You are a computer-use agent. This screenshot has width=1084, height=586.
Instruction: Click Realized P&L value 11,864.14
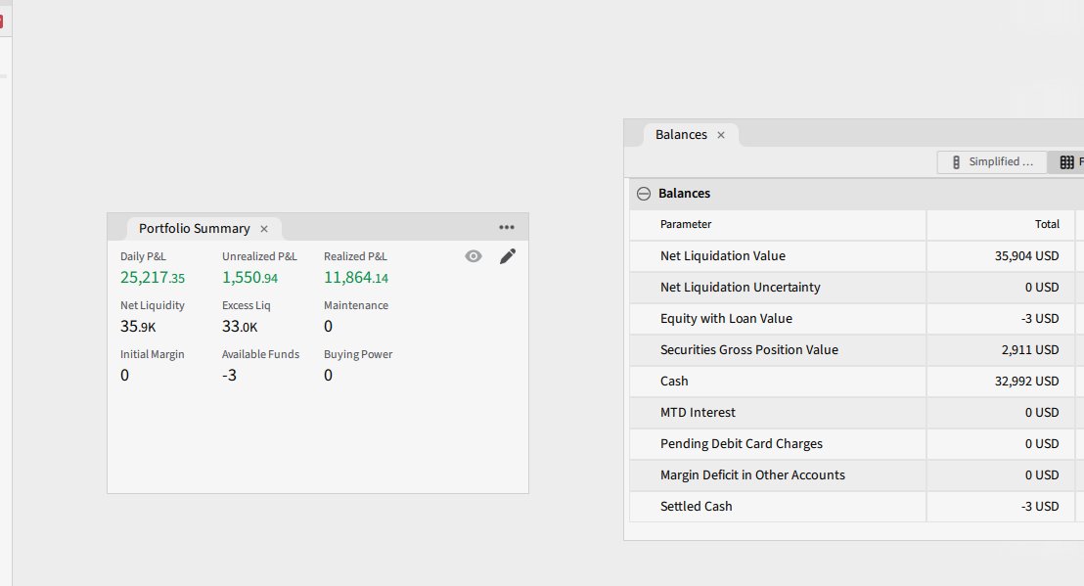pos(356,278)
